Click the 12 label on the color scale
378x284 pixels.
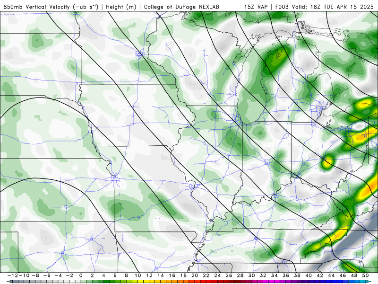coord(149,275)
